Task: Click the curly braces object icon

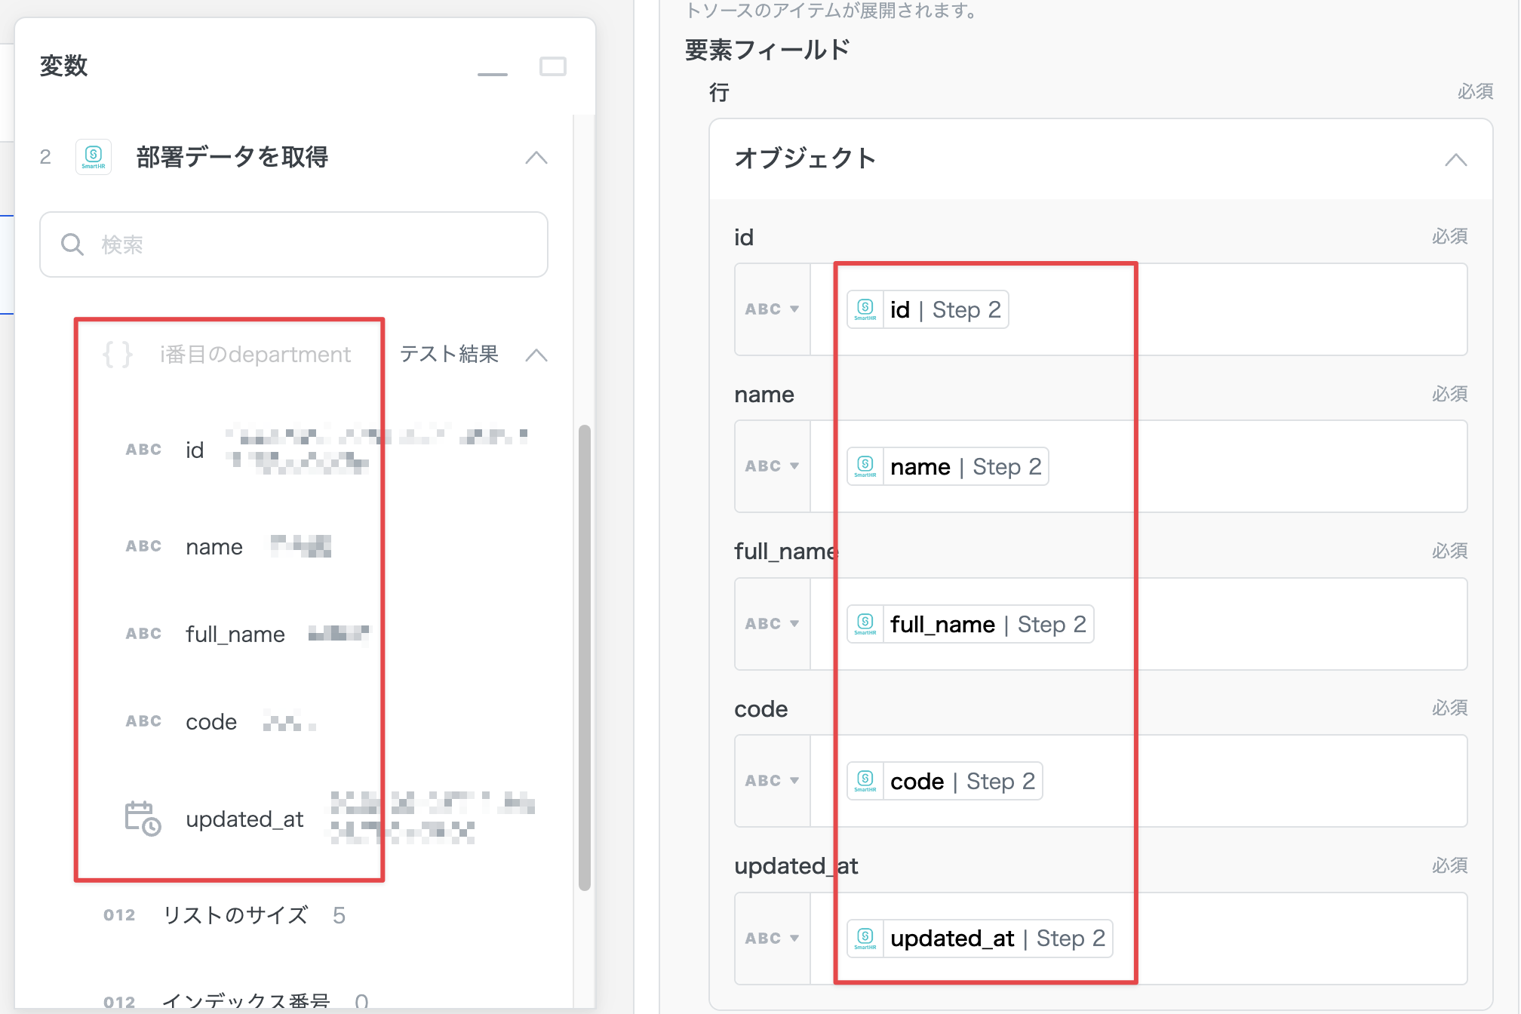Action: 118,354
